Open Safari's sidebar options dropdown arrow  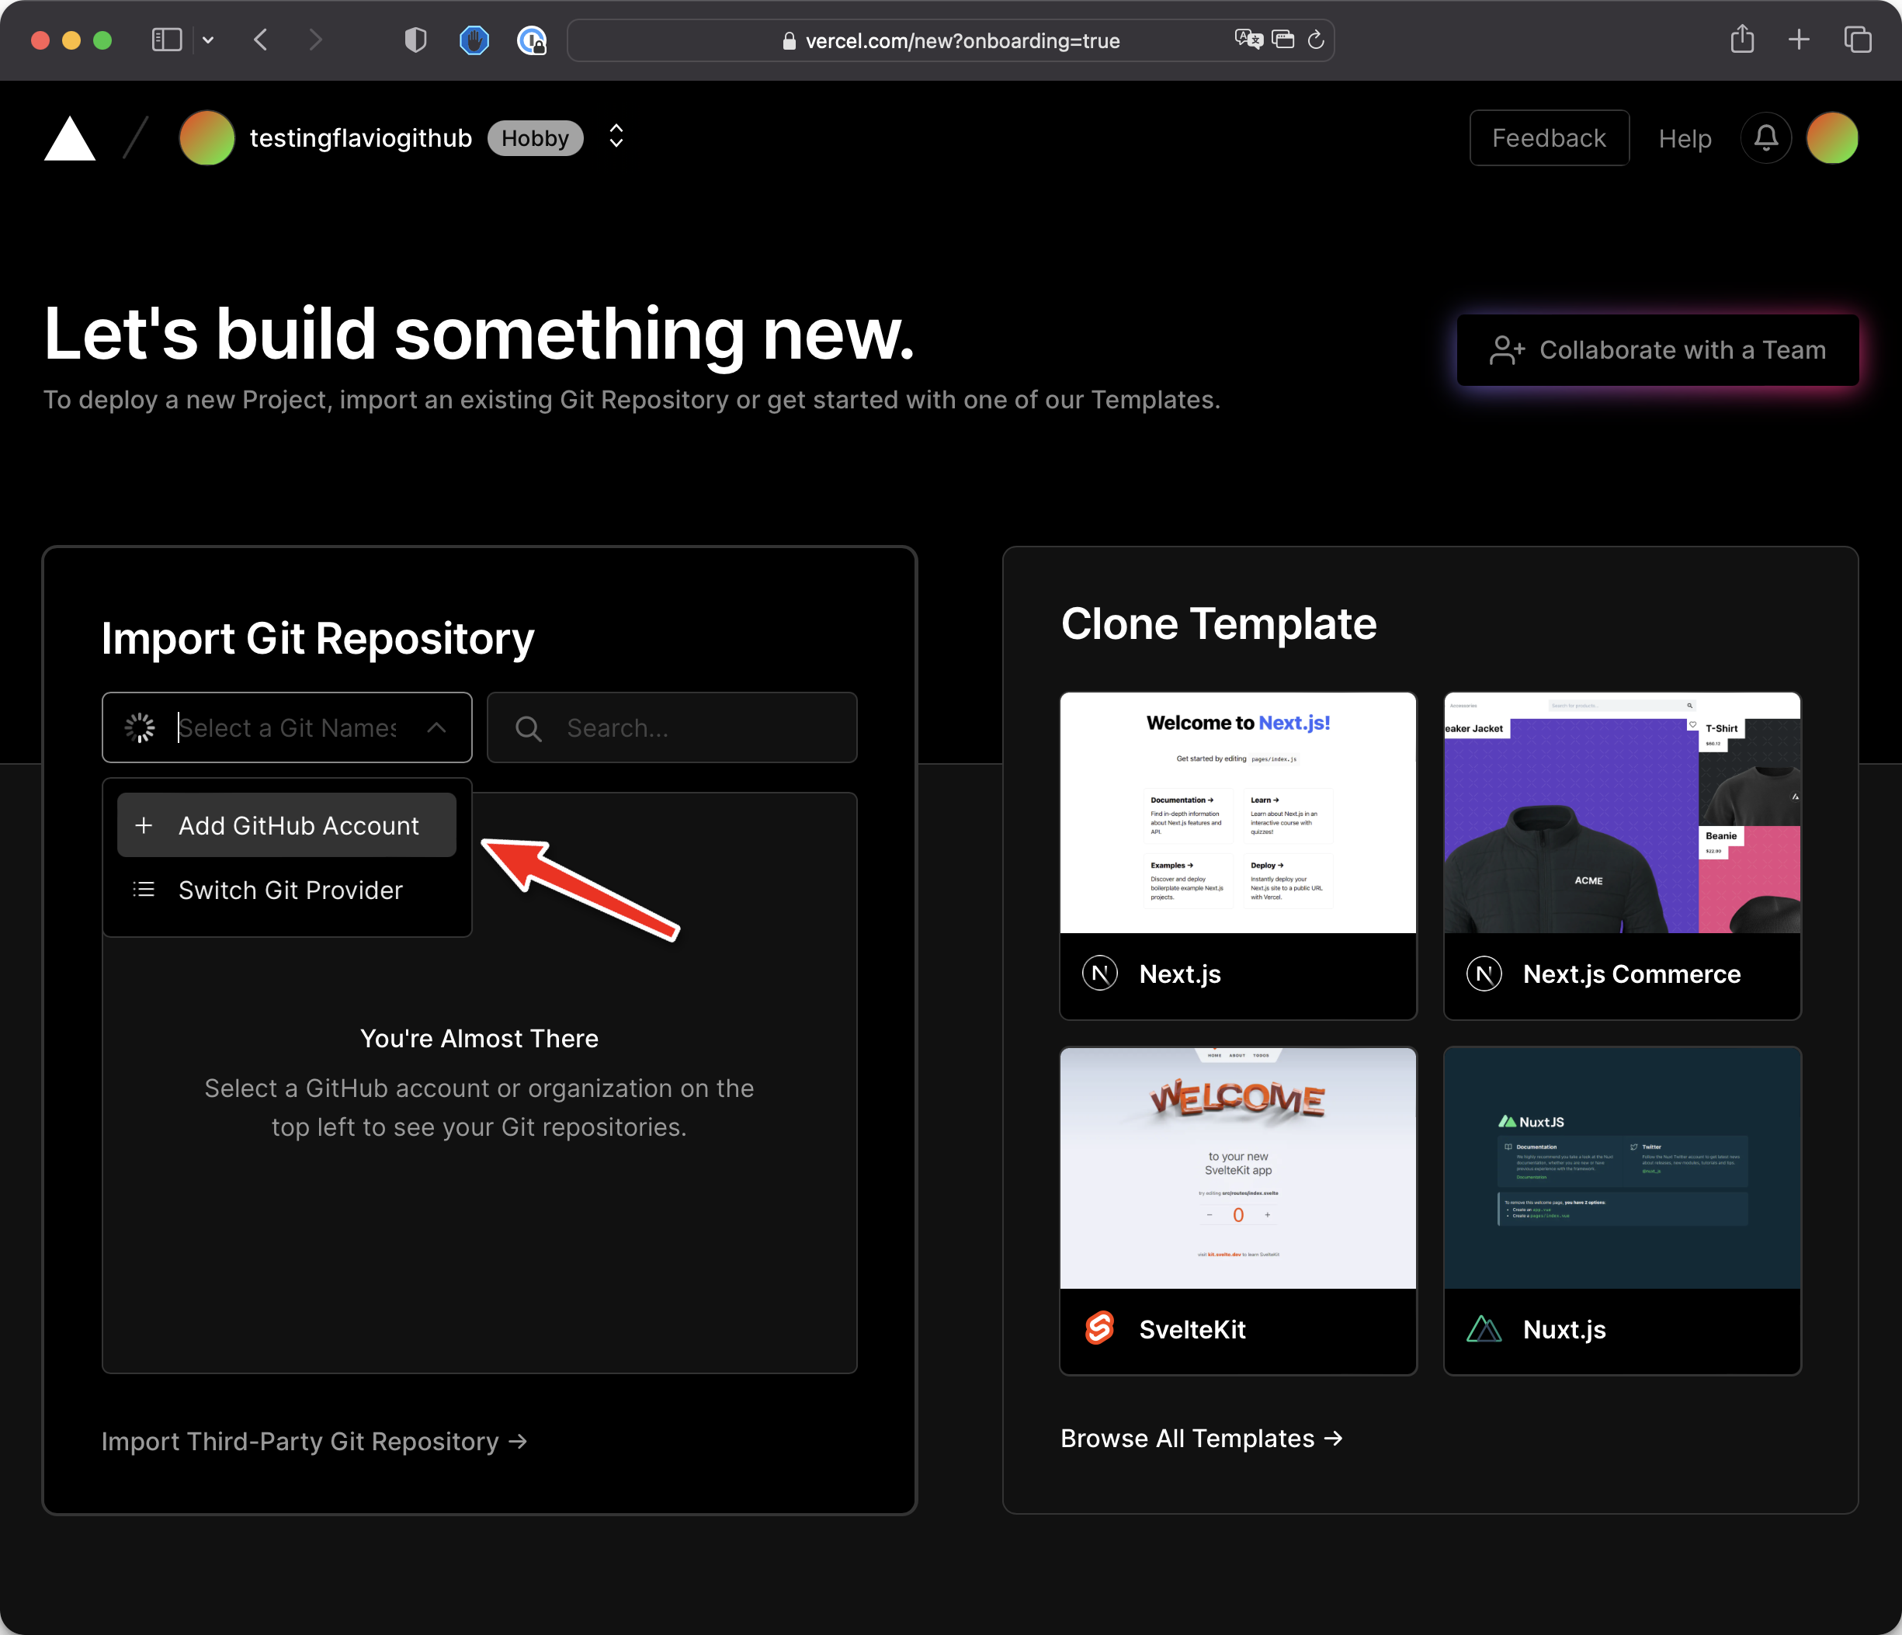(208, 40)
